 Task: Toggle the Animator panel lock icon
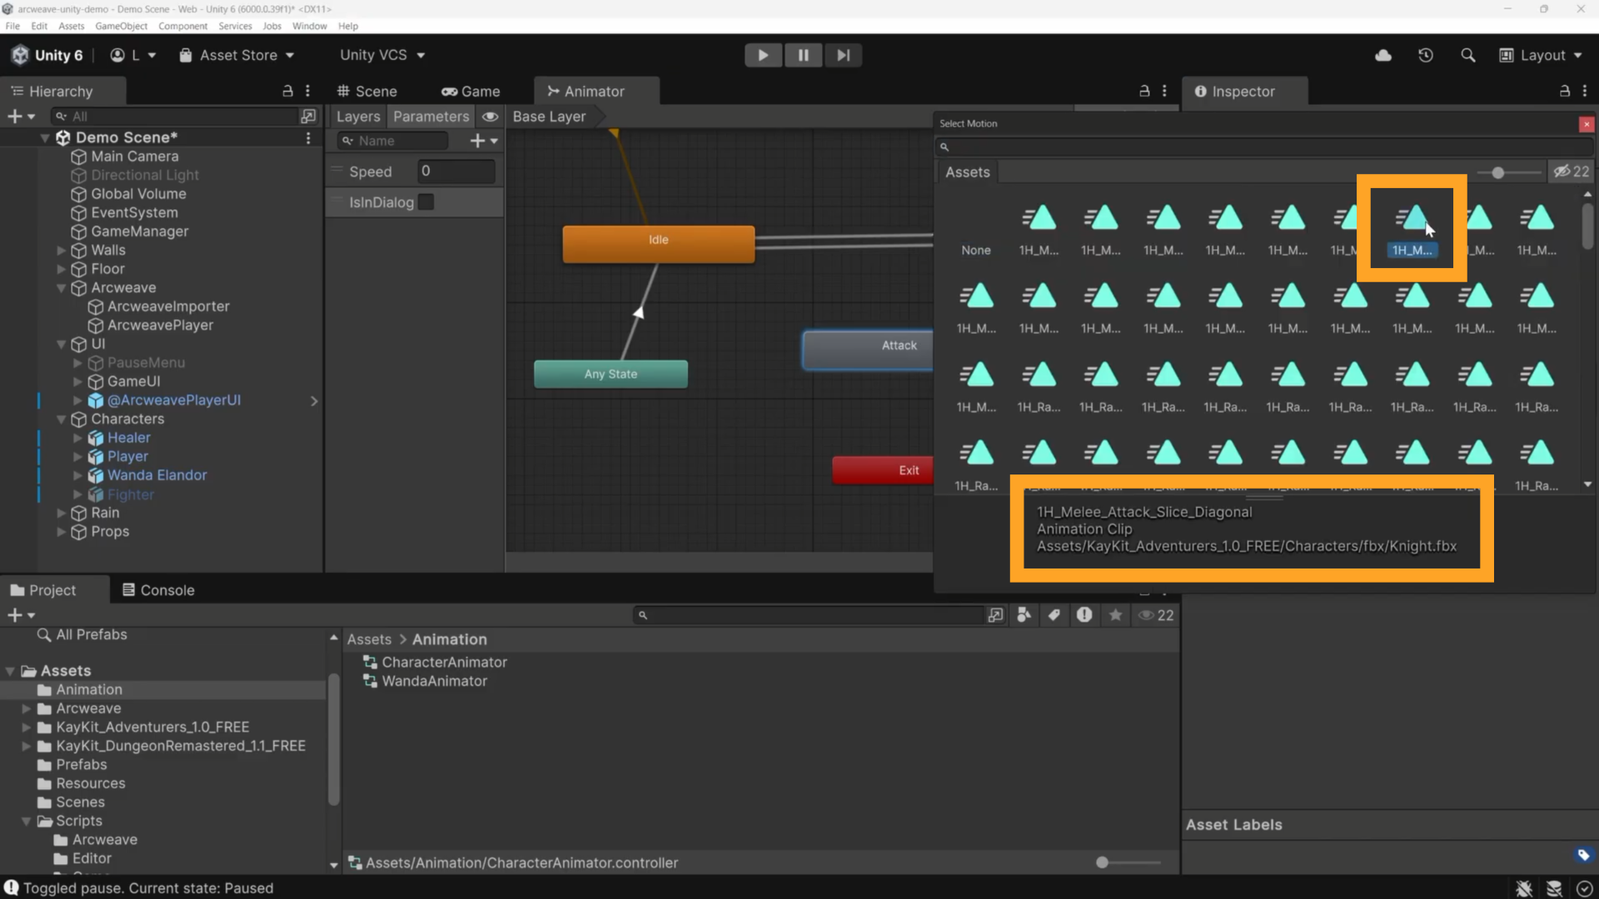coord(1144,91)
